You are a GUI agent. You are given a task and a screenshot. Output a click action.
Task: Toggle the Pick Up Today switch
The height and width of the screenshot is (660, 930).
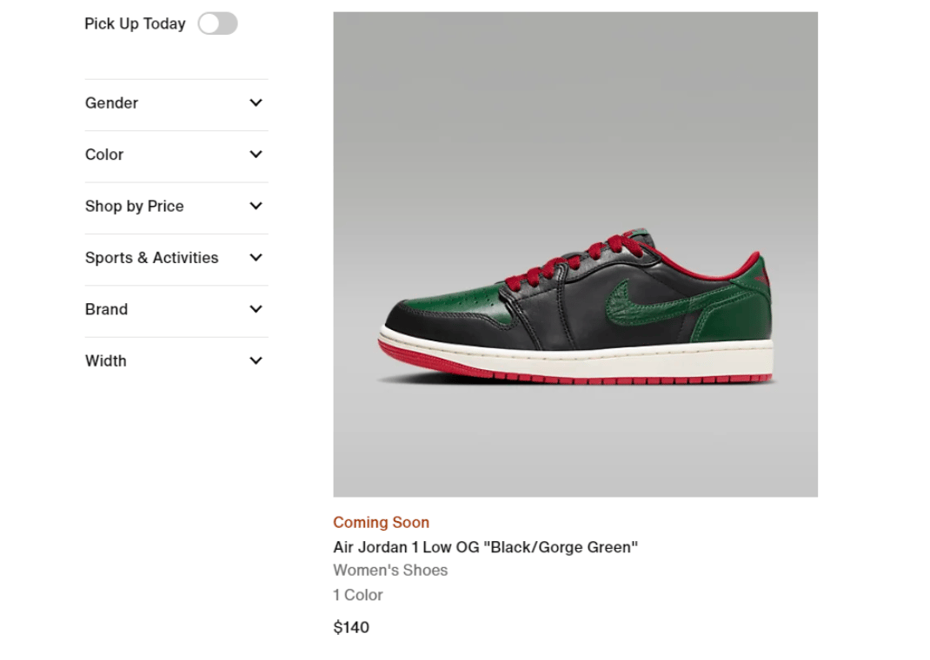click(217, 24)
